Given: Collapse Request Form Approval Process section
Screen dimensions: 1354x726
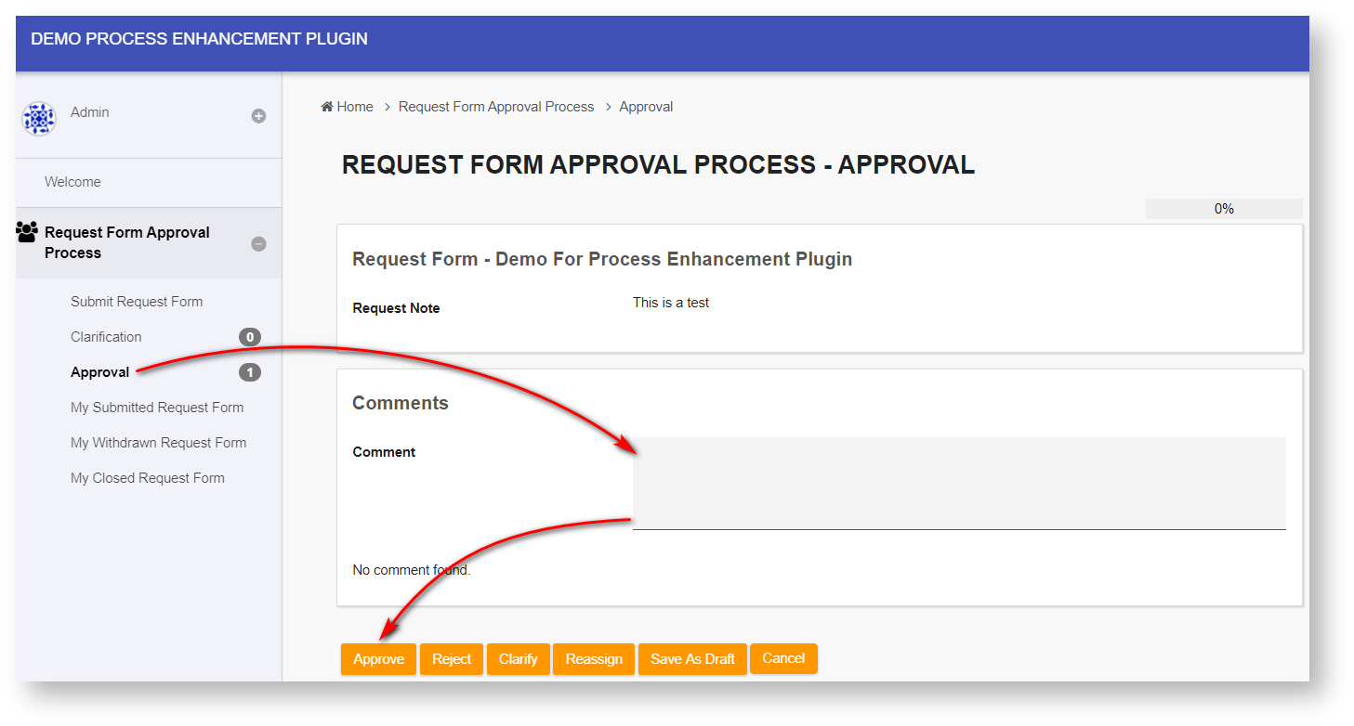Looking at the screenshot, I should tap(259, 243).
